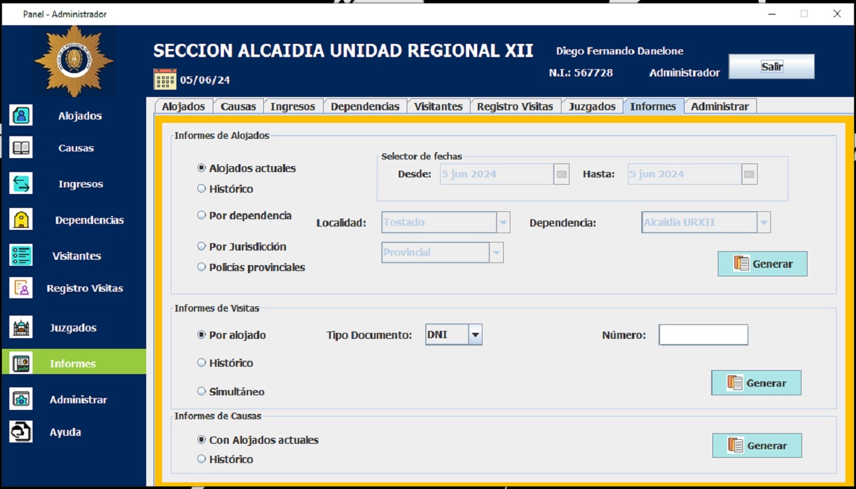This screenshot has height=489, width=856.
Task: Select the Por dependencia radio button
Action: tap(201, 215)
